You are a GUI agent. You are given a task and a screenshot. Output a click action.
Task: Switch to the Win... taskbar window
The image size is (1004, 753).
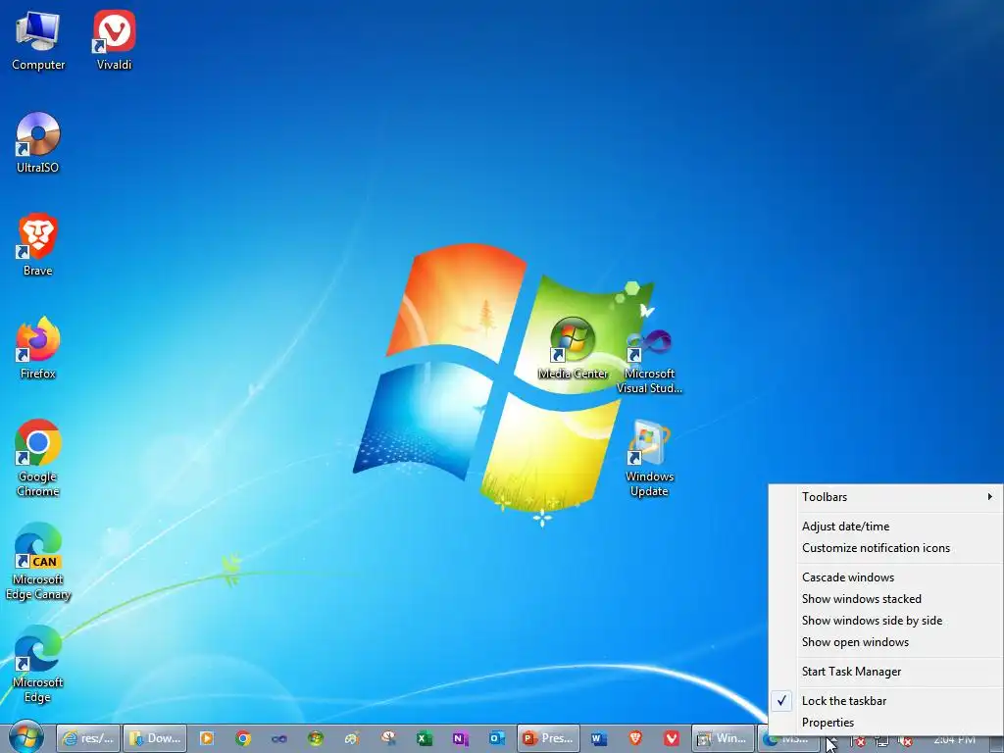pyautogui.click(x=723, y=738)
